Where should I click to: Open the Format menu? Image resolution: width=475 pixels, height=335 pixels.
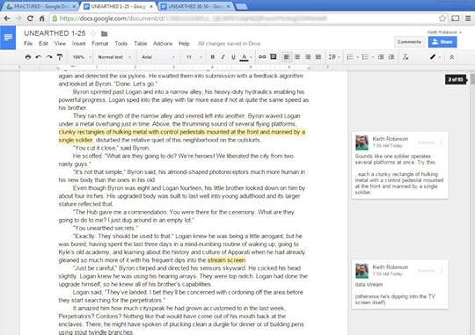click(100, 44)
